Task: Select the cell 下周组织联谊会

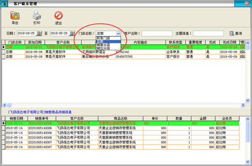Action: pos(98,52)
